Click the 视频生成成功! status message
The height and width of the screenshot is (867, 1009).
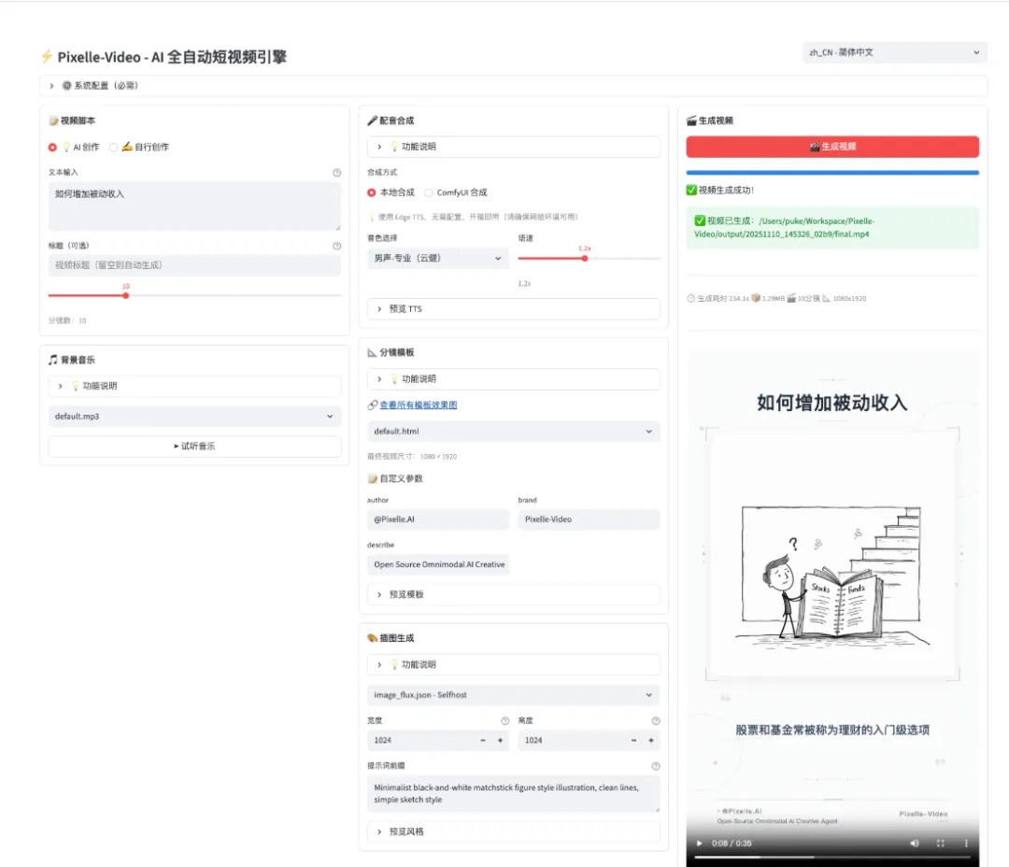(x=720, y=190)
